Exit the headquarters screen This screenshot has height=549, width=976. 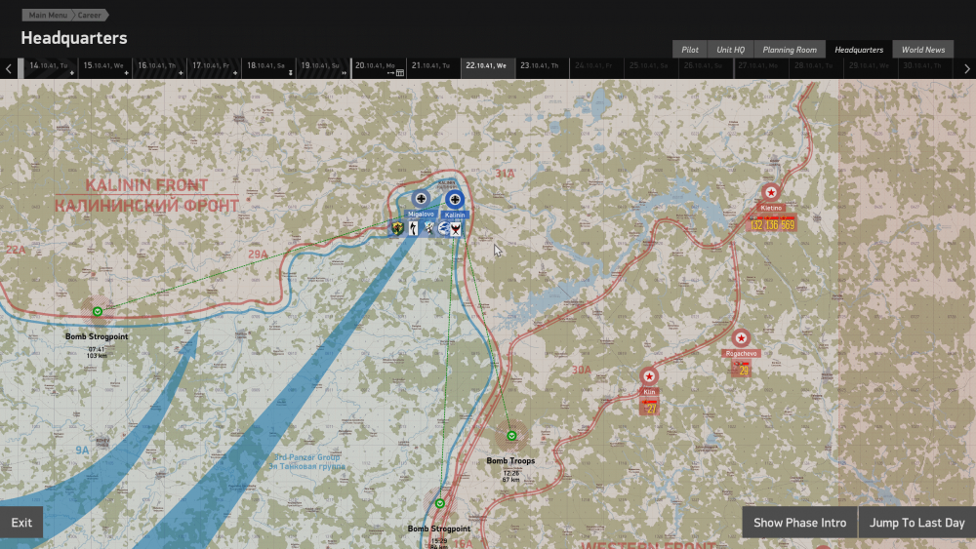point(21,523)
